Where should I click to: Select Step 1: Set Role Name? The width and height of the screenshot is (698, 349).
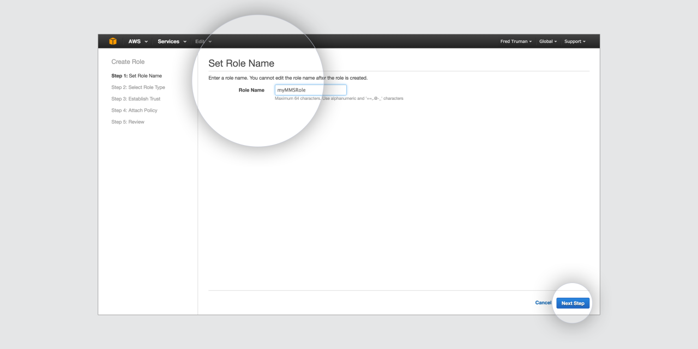(136, 76)
